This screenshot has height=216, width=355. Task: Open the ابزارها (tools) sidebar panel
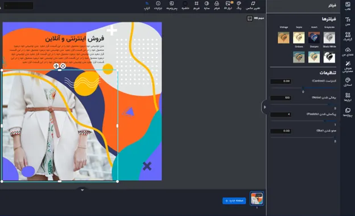(x=348, y=97)
